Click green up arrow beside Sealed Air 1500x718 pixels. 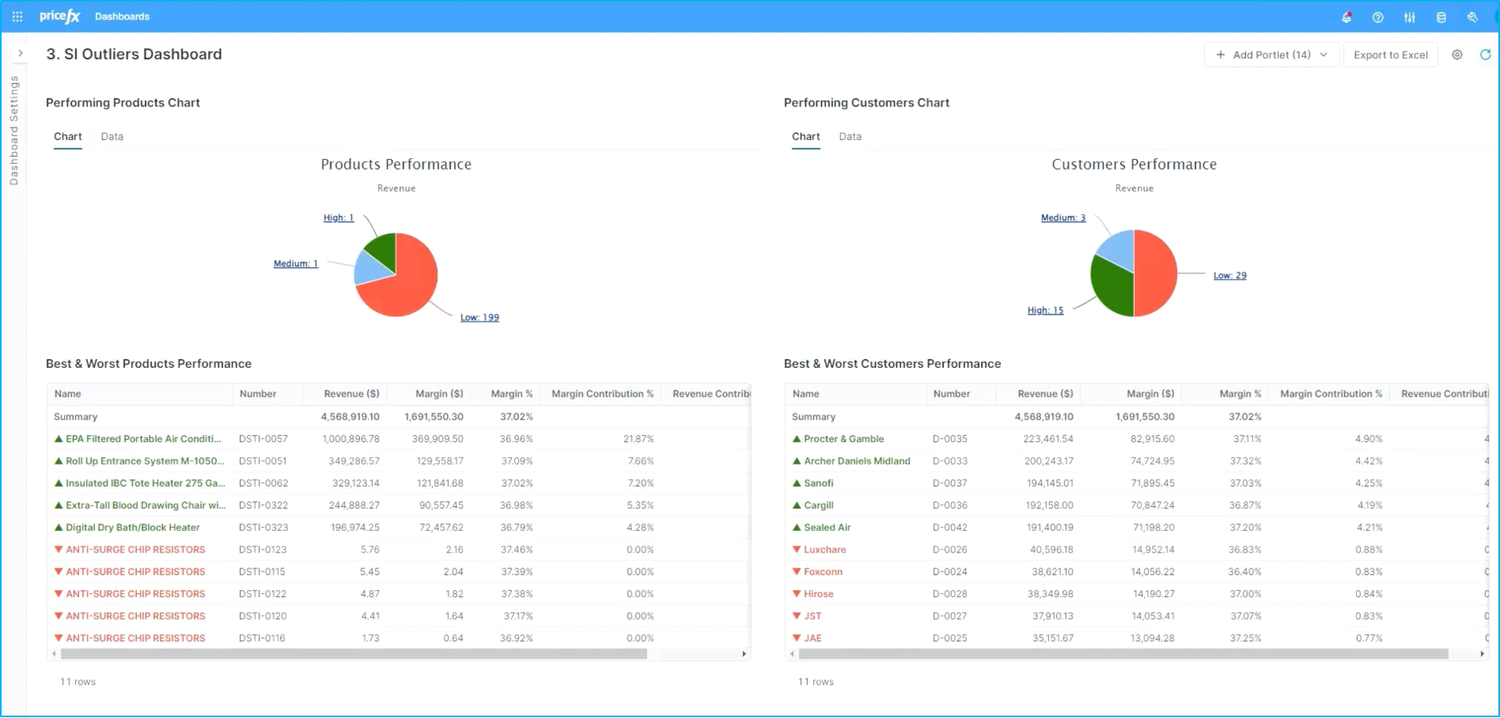796,528
